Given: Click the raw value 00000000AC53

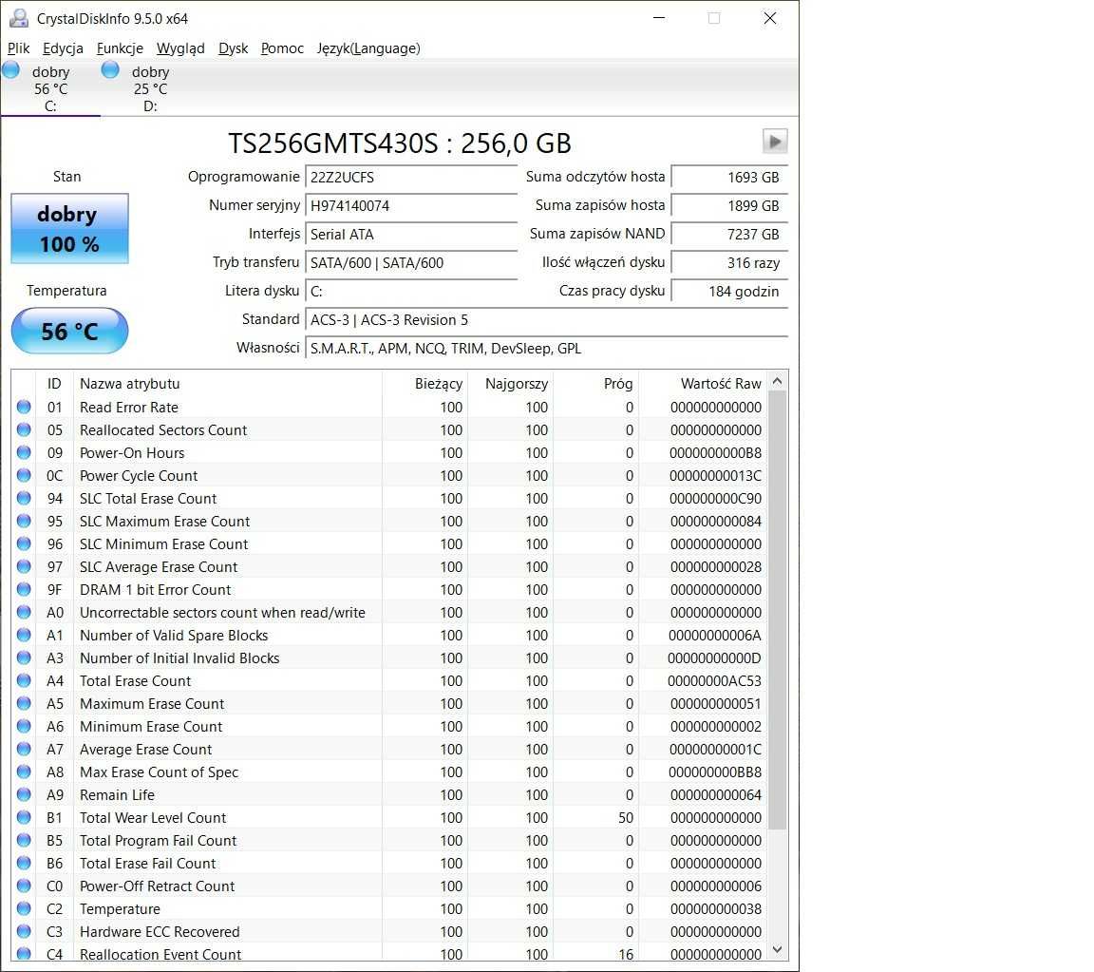Looking at the screenshot, I should pos(714,681).
